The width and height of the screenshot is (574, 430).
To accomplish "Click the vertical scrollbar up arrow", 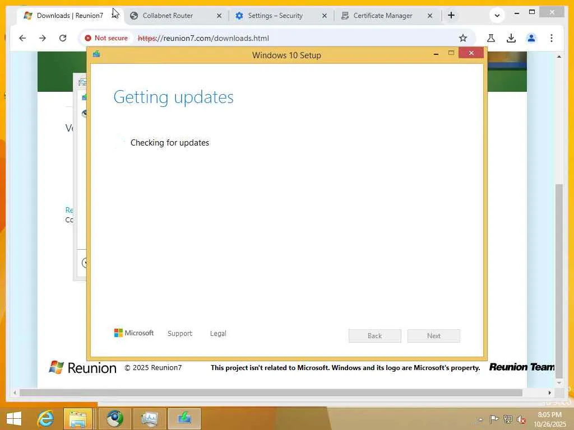I will (x=559, y=57).
